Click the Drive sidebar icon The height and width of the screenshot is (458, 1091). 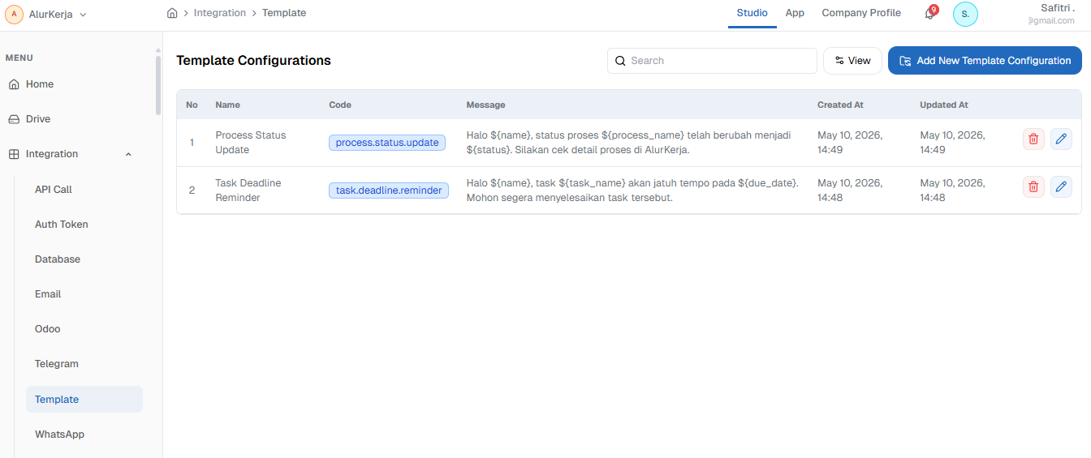14,119
